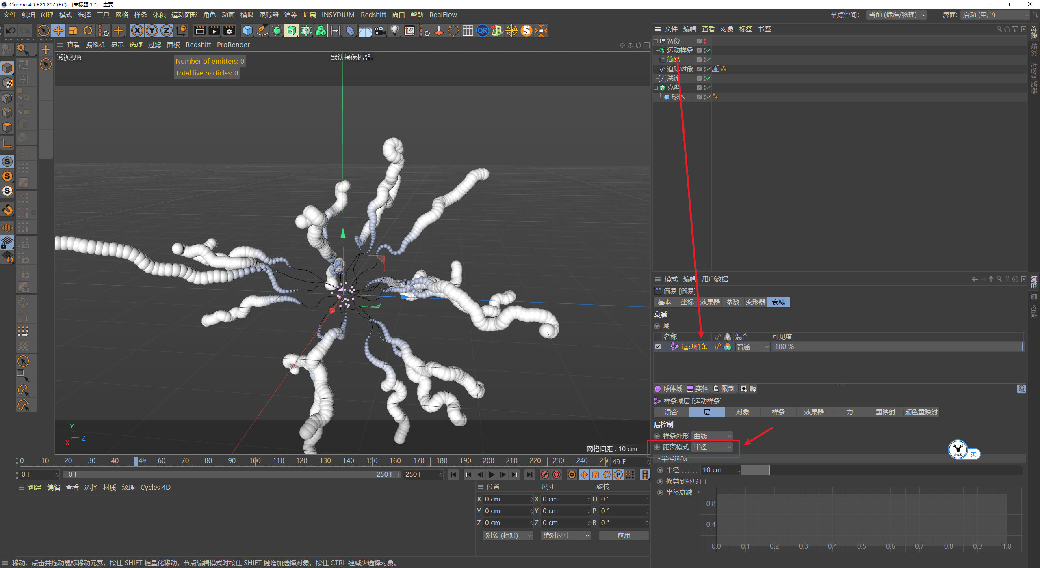Toggle the checkbox before 运动样条 in falloff list
1040x568 pixels.
point(658,346)
